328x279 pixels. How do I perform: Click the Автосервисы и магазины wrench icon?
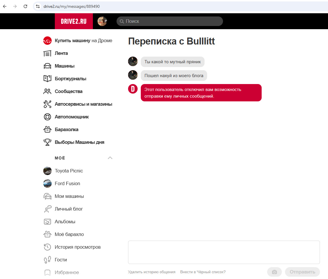(x=47, y=104)
